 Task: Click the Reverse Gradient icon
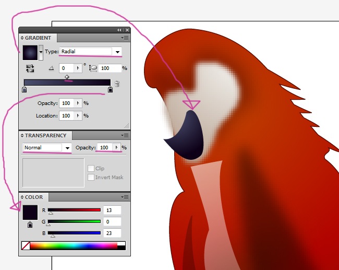pos(30,68)
